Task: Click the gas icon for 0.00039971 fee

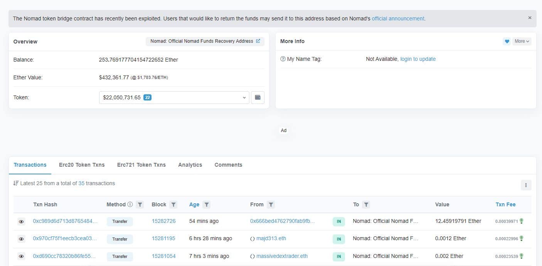Action: 521,221
